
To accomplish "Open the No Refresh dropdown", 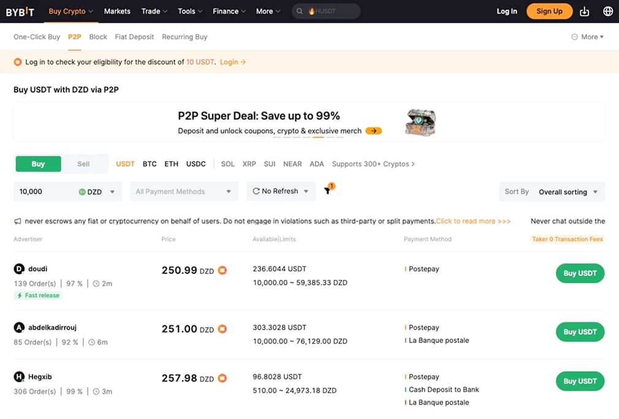I will (281, 191).
